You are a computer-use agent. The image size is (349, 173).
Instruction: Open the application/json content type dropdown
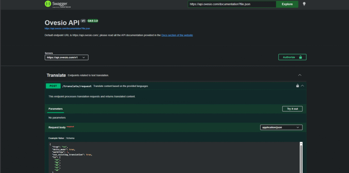pyautogui.click(x=281, y=127)
